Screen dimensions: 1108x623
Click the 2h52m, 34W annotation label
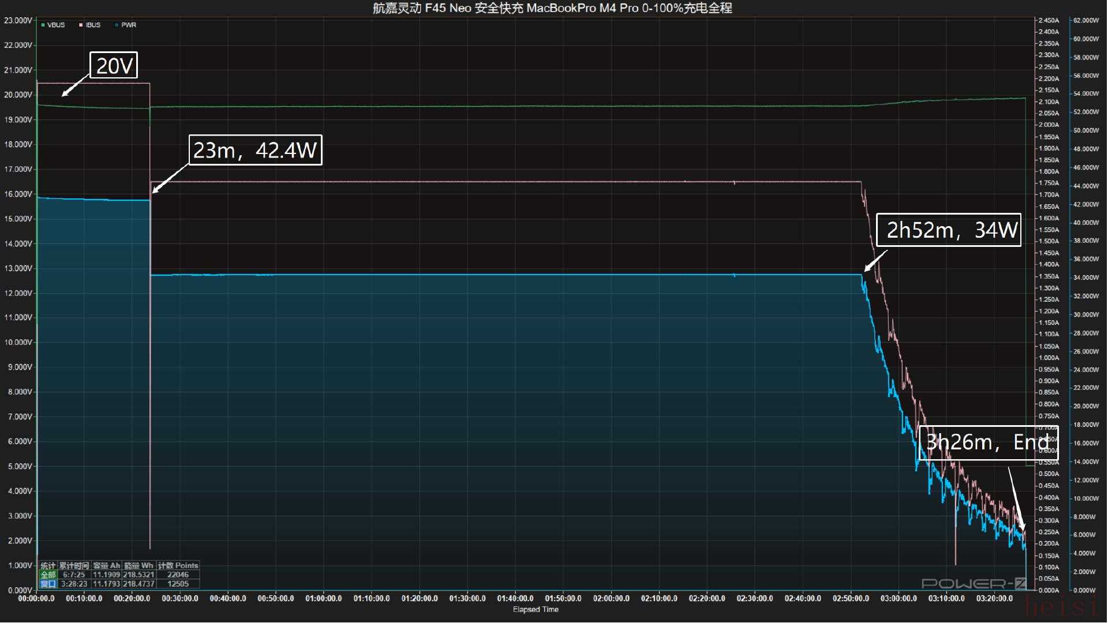click(949, 230)
